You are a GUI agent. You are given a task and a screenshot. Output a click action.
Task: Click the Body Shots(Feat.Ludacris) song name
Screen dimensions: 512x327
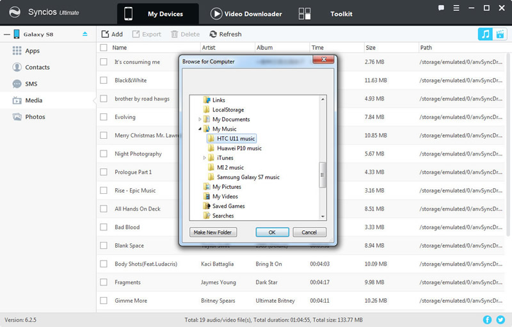tap(146, 264)
